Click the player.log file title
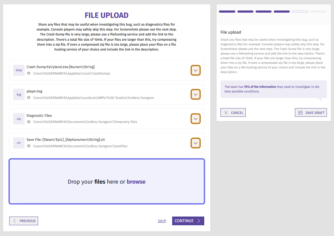 [34, 91]
